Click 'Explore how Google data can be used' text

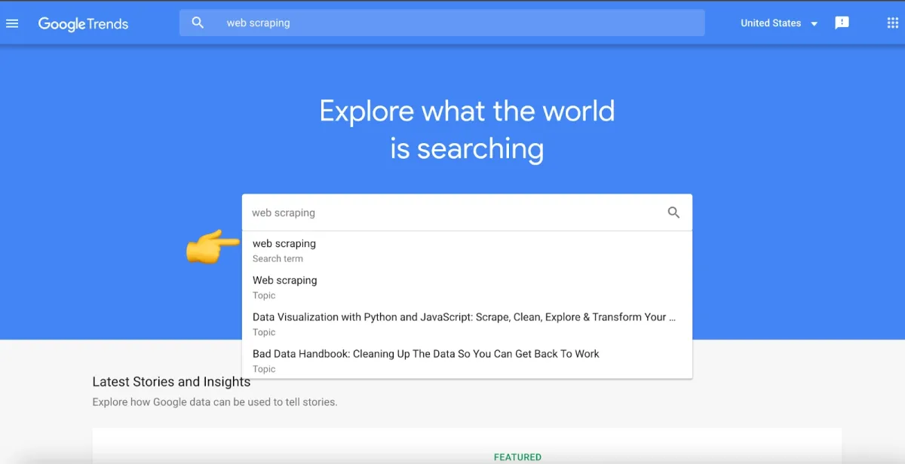tap(215, 402)
